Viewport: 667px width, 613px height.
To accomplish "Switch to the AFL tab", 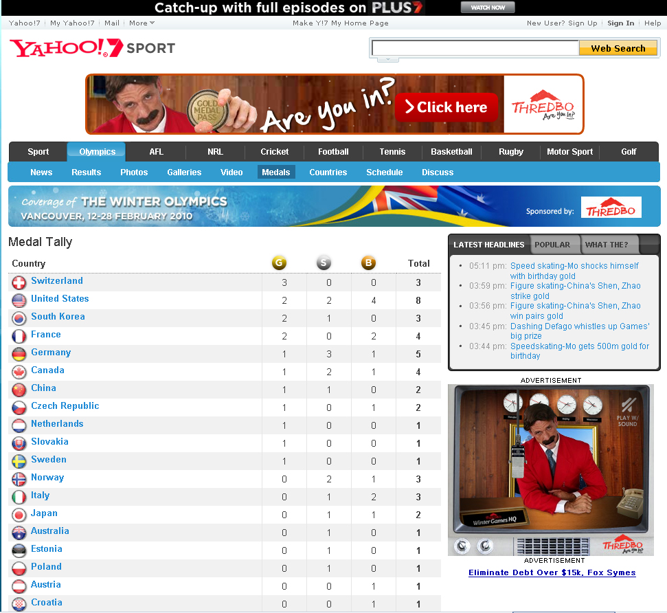I will click(x=156, y=152).
